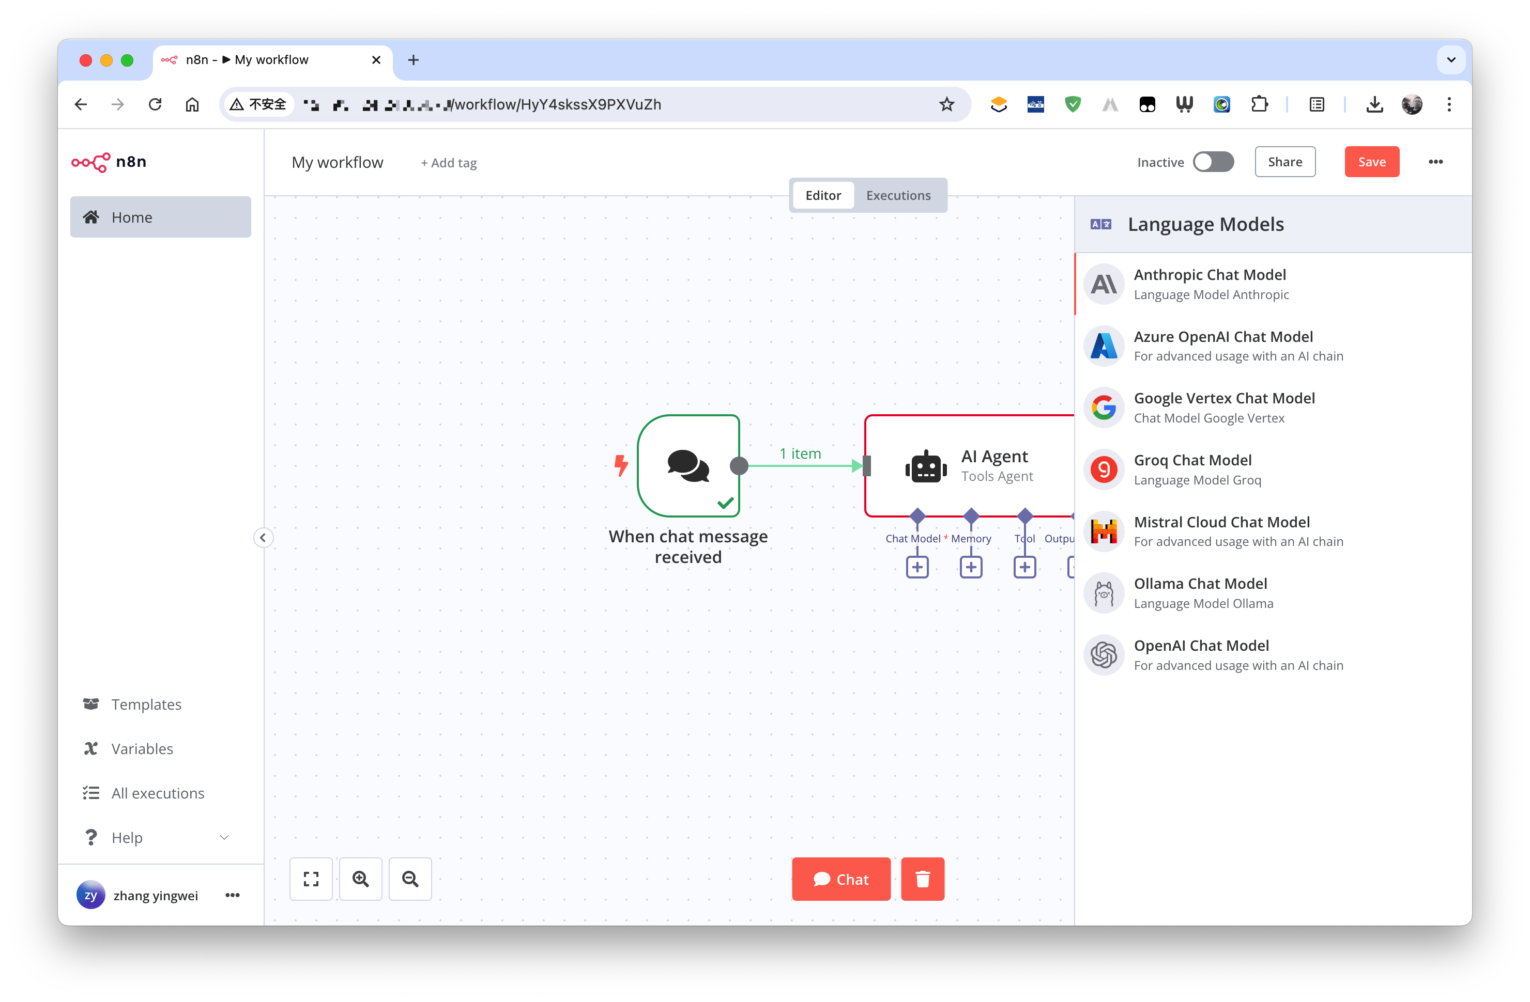
Task: Reload the browser page
Action: (155, 104)
